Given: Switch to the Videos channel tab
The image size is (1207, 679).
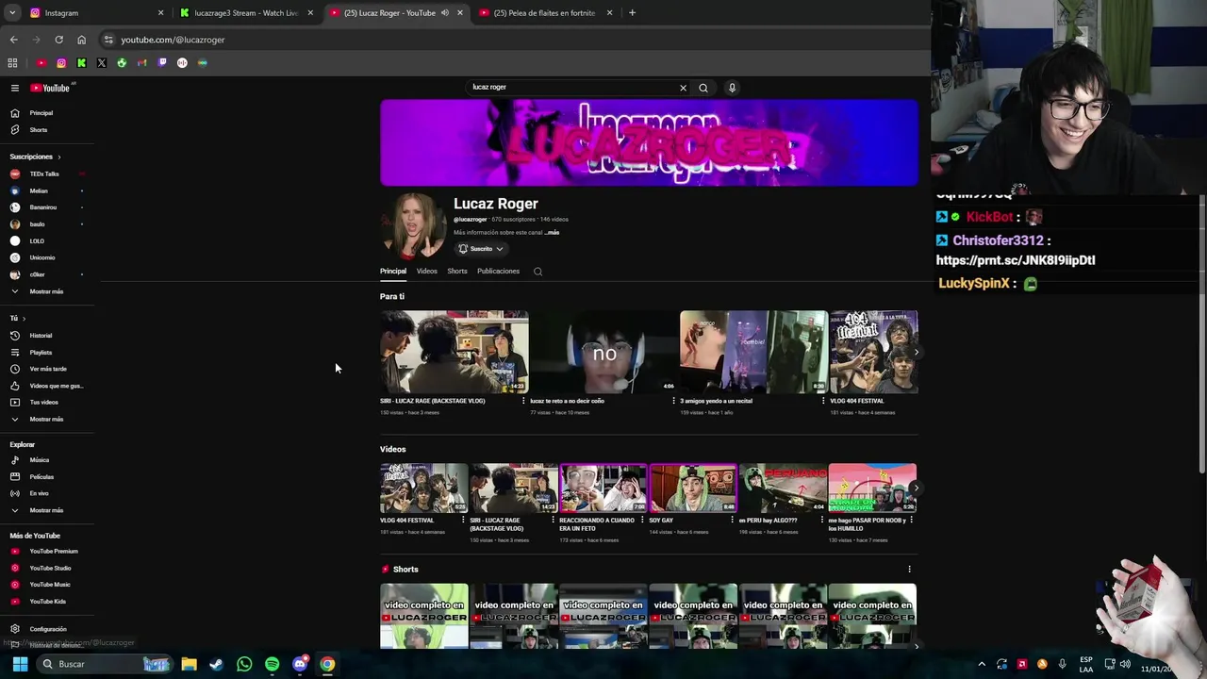Looking at the screenshot, I should (426, 272).
